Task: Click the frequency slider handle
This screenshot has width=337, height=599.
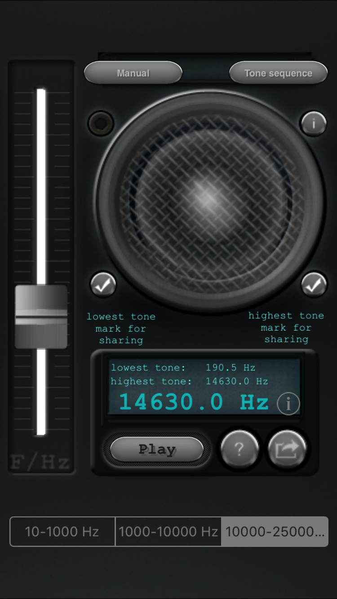Action: pyautogui.click(x=41, y=317)
